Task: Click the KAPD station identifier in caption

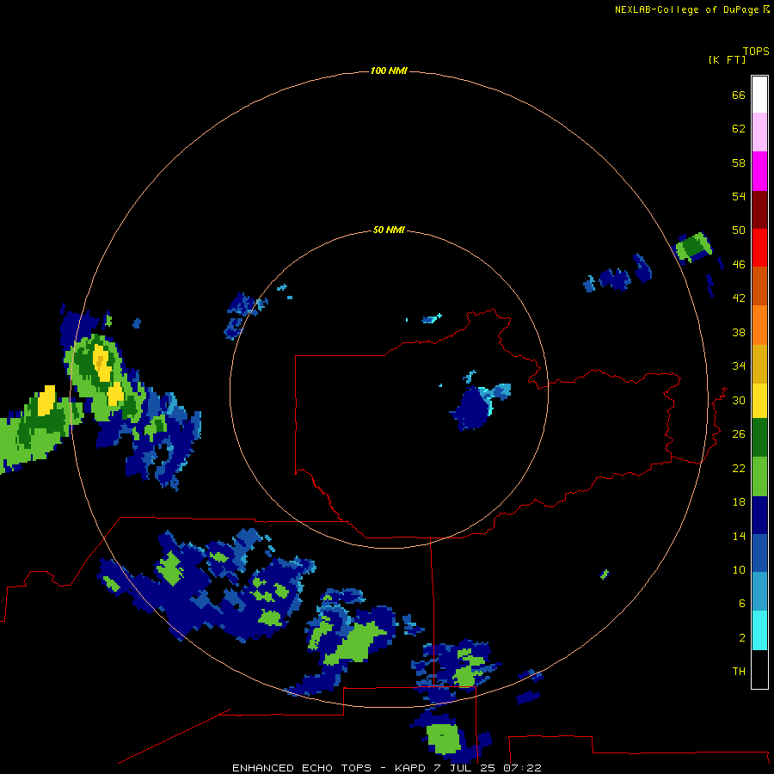Action: tap(409, 768)
